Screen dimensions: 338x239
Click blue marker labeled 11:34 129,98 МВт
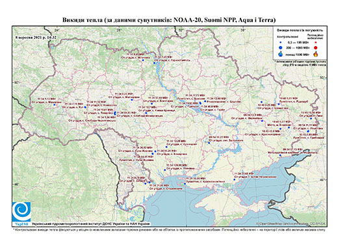pyautogui.click(x=164, y=170)
